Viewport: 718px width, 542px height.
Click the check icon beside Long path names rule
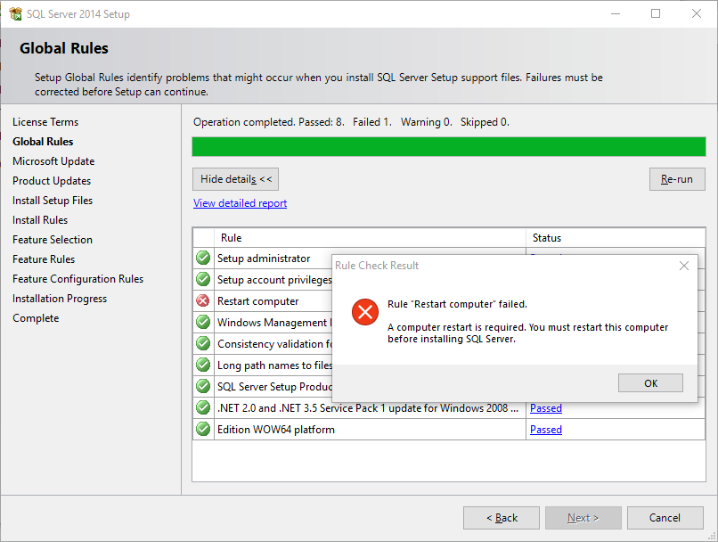coord(203,365)
